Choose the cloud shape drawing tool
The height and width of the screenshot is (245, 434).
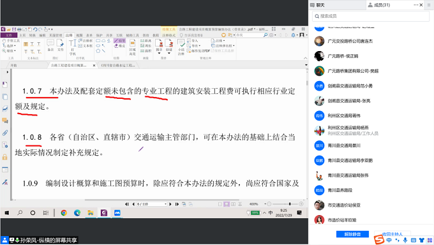103,41
